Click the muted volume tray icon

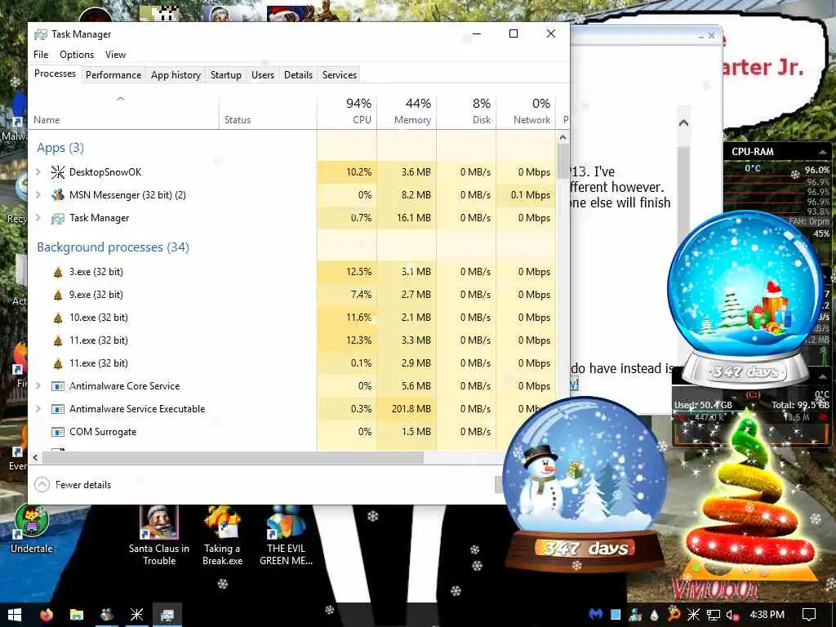732,615
